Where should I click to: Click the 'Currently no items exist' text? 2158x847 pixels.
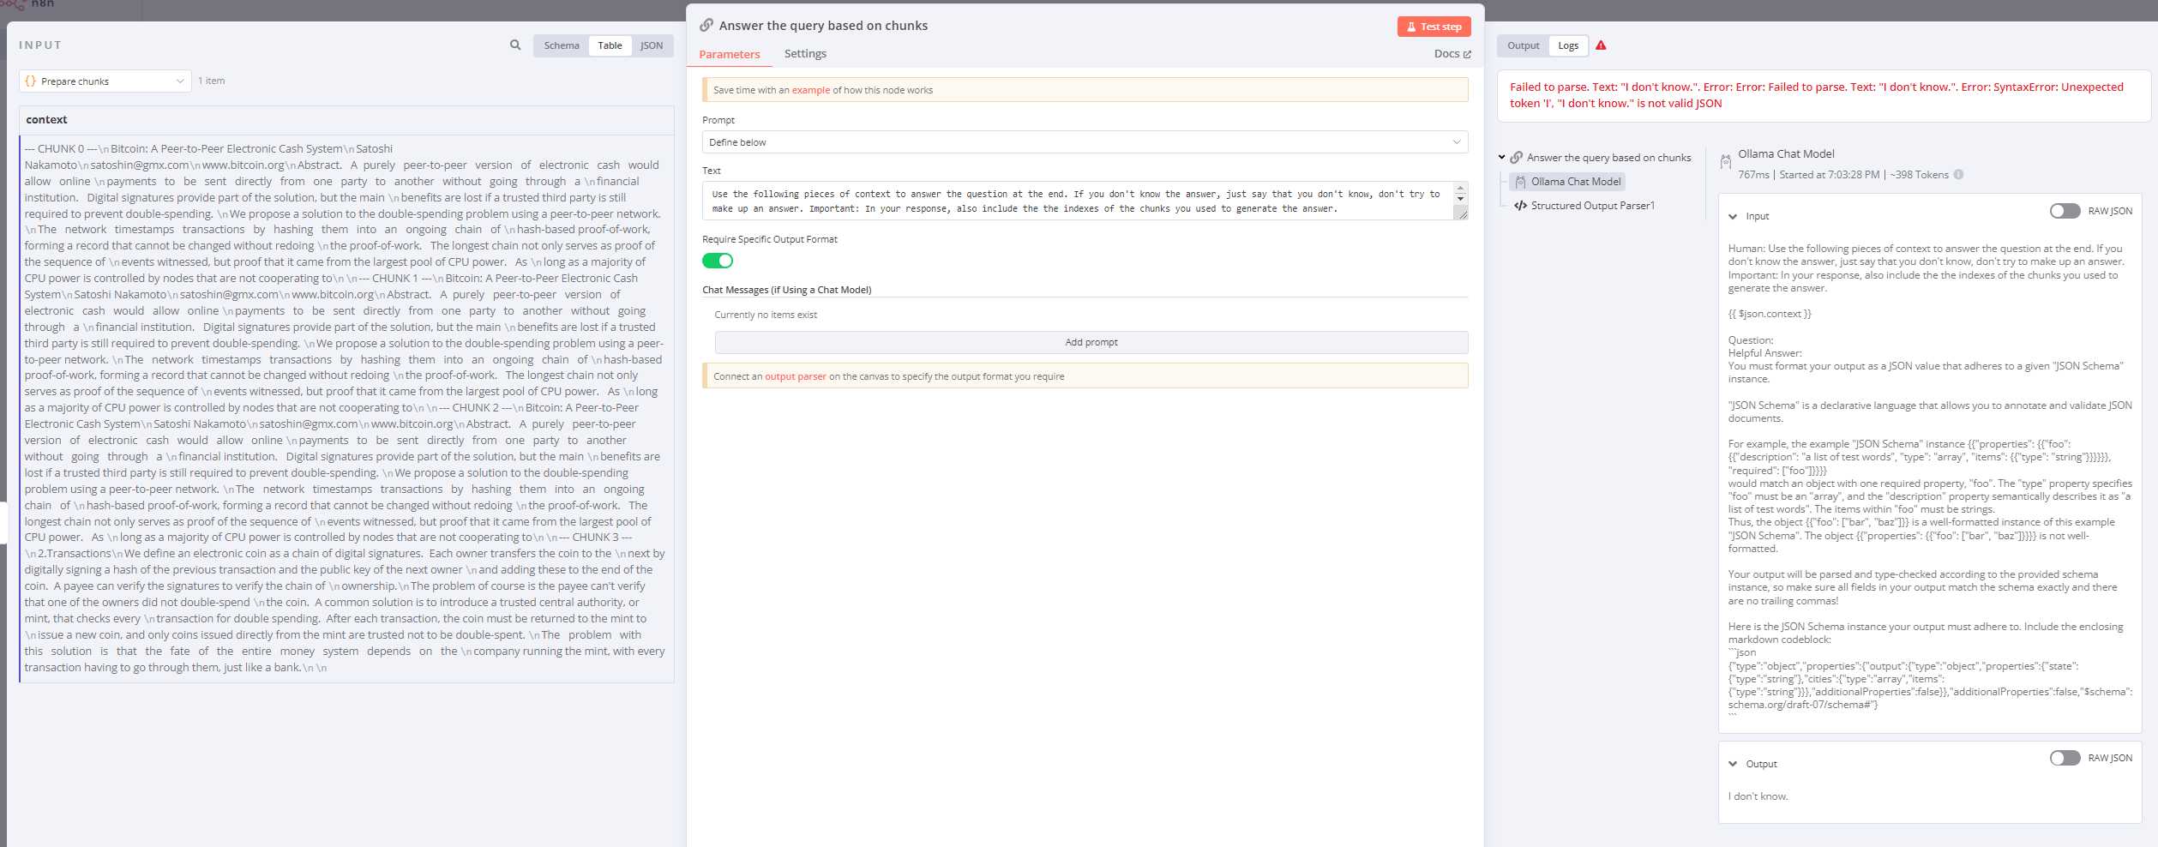(x=766, y=315)
